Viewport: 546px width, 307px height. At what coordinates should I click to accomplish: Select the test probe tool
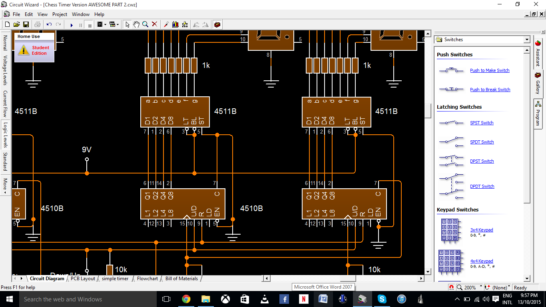click(x=166, y=24)
